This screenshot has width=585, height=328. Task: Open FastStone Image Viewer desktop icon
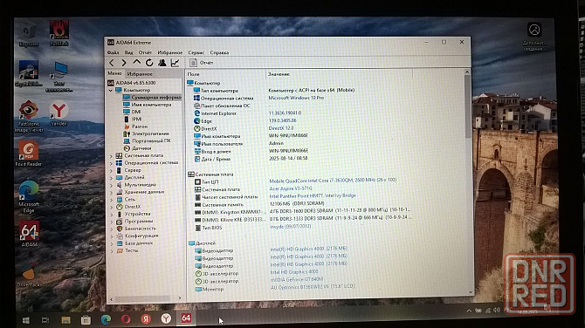point(28,116)
